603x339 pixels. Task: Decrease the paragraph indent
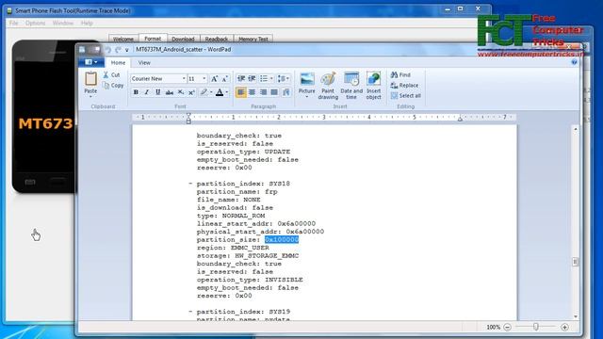[241, 78]
